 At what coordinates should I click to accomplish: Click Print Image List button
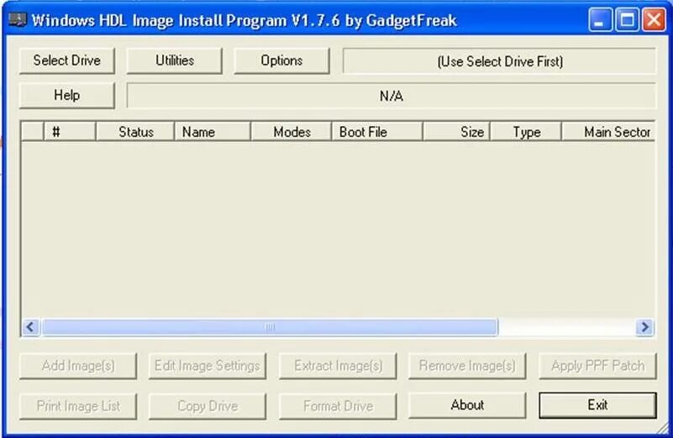point(78,406)
